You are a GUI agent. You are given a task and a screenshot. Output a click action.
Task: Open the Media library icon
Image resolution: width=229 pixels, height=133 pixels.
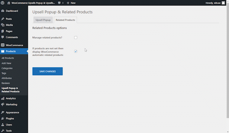(x=3, y=25)
